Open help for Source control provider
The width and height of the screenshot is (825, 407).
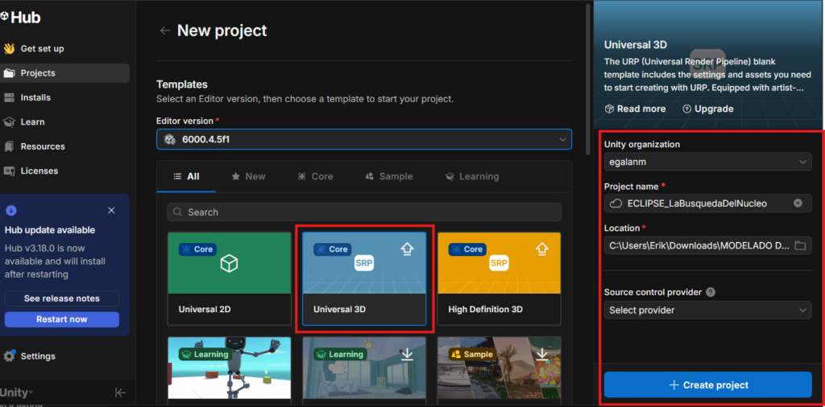coord(711,292)
